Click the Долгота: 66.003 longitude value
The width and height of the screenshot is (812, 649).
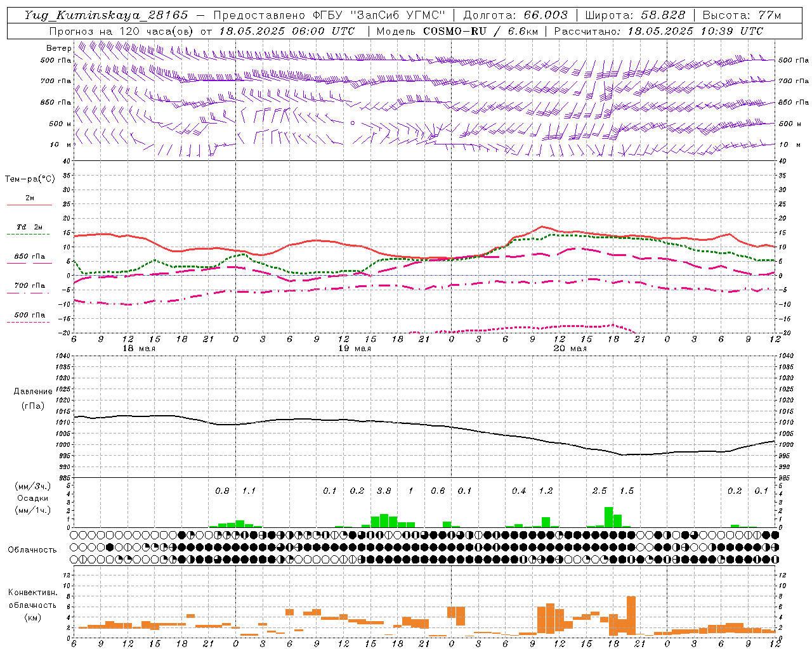coord(515,15)
